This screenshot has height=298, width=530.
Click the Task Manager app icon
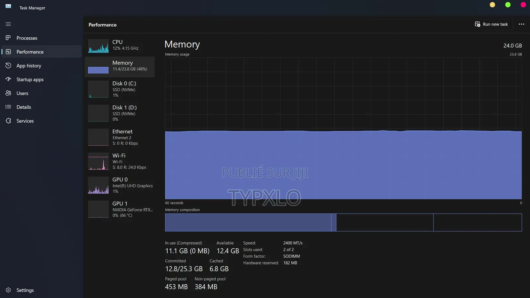(x=8, y=6)
